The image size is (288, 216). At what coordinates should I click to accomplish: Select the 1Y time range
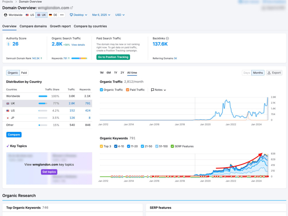[115, 73]
